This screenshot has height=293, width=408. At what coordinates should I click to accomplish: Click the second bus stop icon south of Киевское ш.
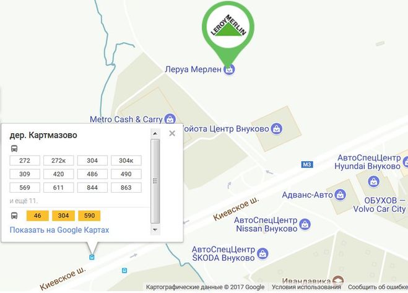(x=124, y=270)
